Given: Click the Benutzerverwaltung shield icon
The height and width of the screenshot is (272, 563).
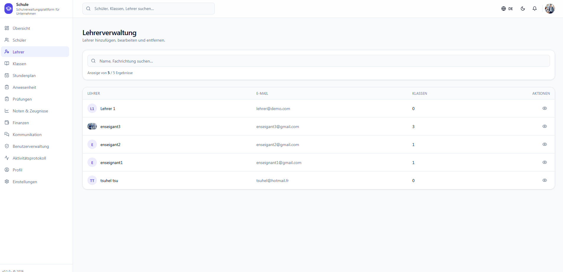Looking at the screenshot, I should tap(7, 146).
